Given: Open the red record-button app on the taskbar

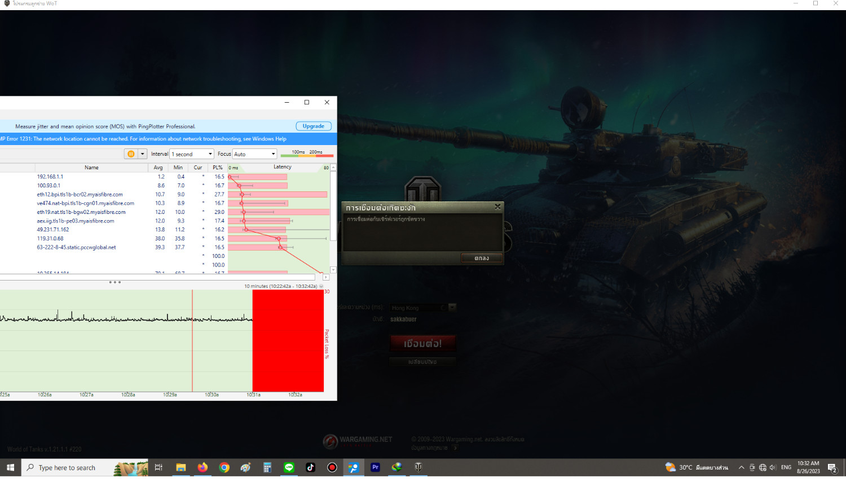Looking at the screenshot, I should click(332, 467).
